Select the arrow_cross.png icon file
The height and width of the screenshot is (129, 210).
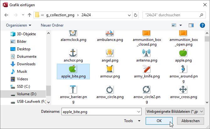183,90
